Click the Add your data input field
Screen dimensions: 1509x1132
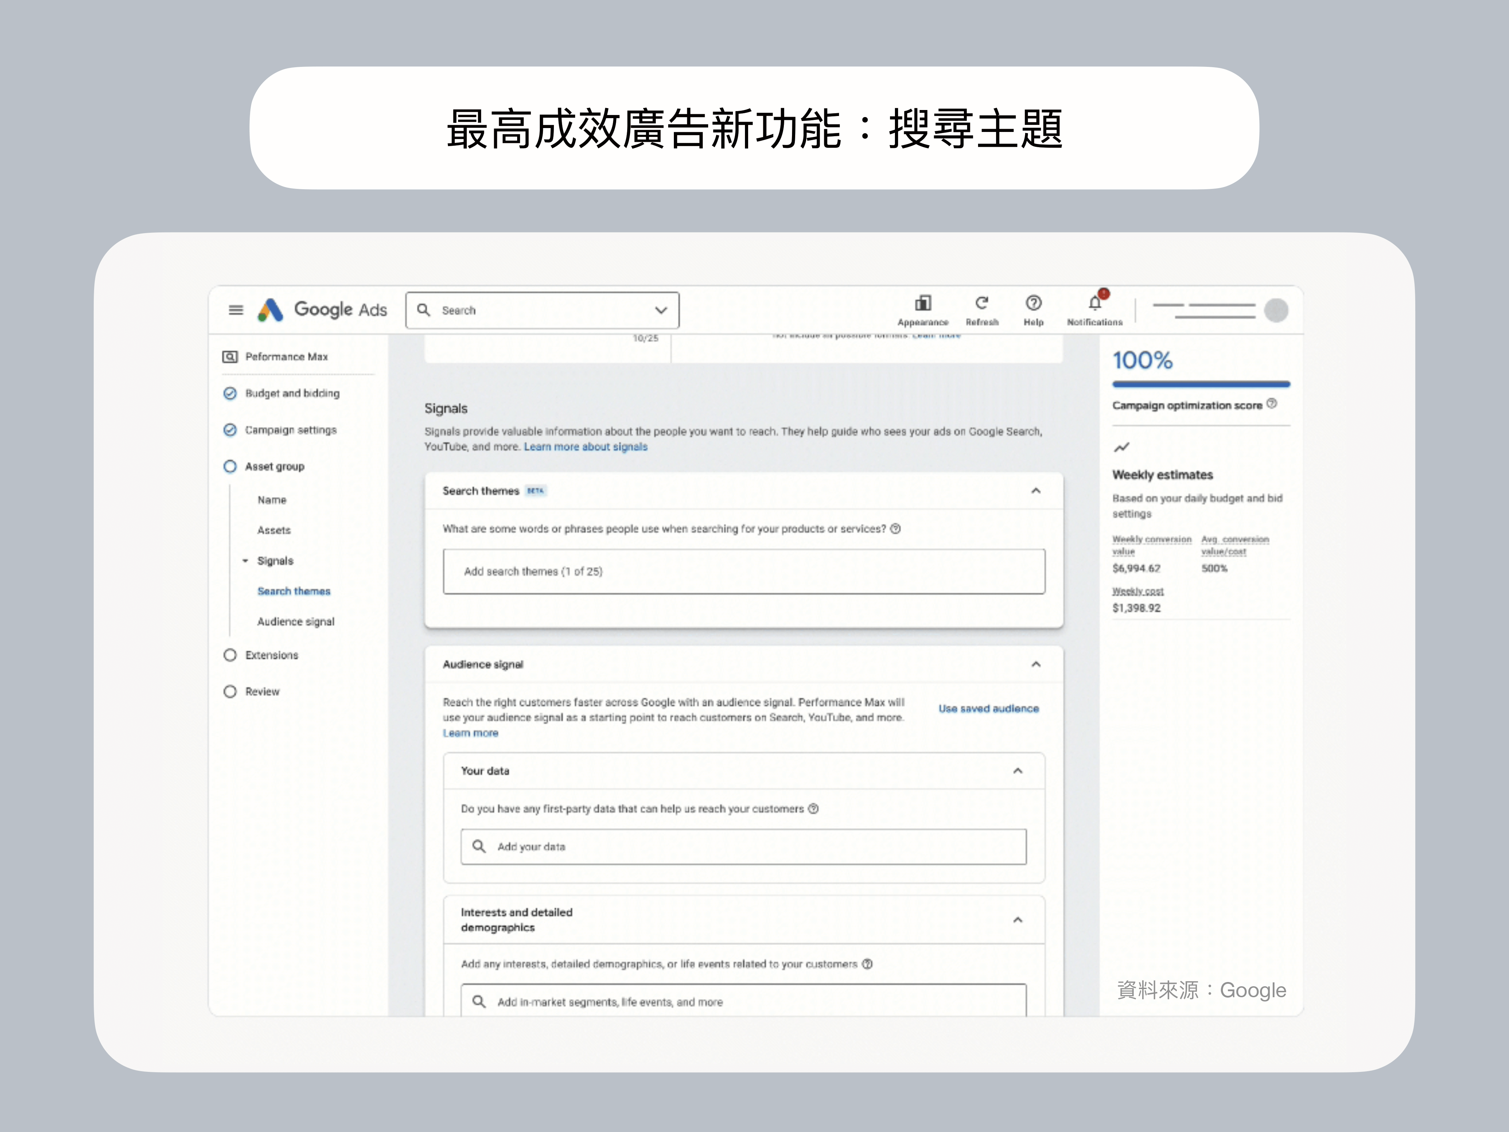743,846
